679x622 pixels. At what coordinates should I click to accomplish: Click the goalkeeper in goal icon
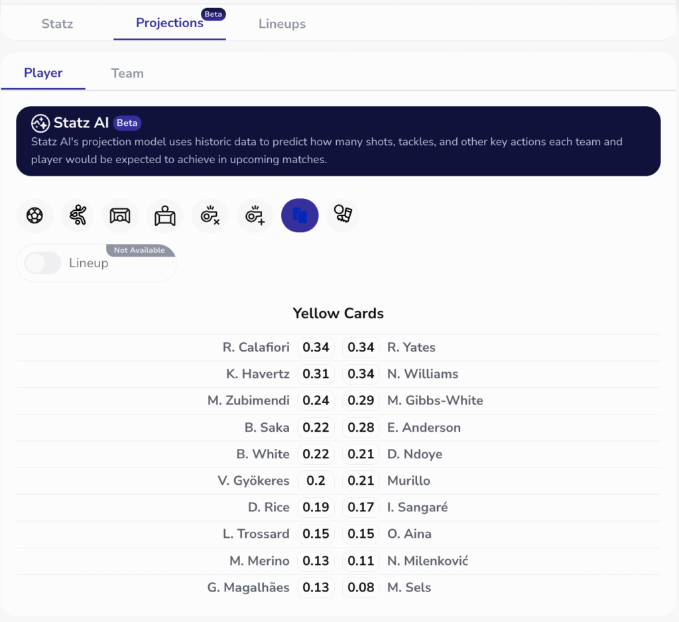(164, 216)
